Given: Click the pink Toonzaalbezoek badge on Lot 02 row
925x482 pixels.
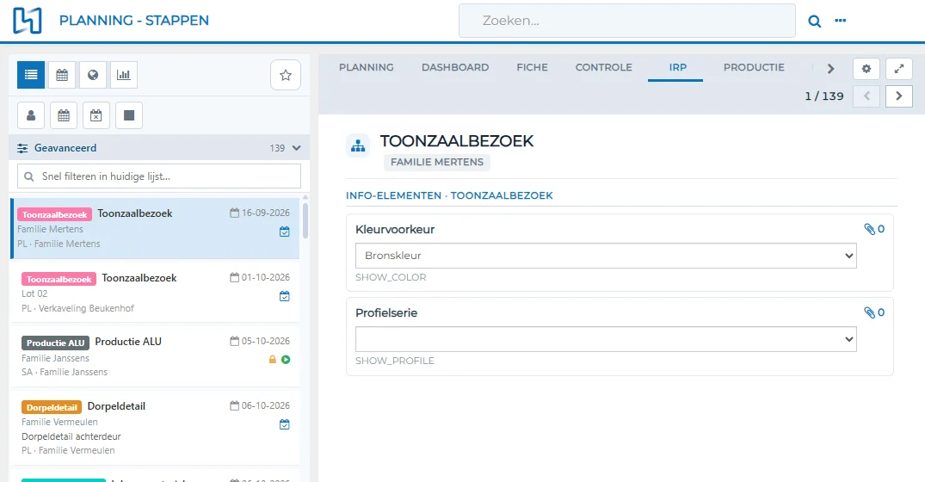Looking at the screenshot, I should (x=59, y=279).
